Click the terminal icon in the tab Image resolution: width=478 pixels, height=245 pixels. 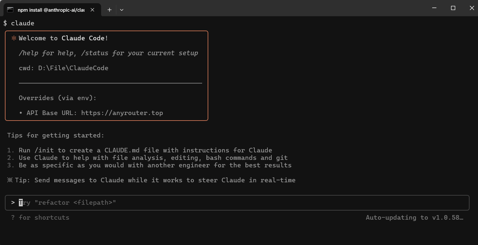point(10,10)
